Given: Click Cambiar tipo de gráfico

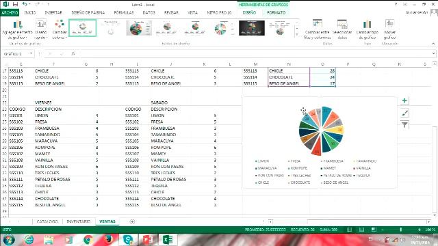Looking at the screenshot, I should [x=367, y=29].
